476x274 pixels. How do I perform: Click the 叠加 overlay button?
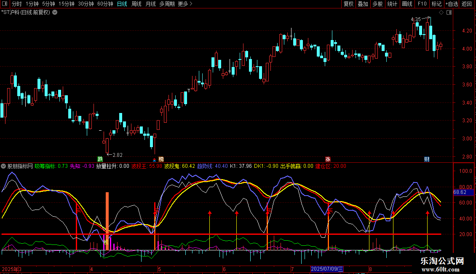click(363, 4)
